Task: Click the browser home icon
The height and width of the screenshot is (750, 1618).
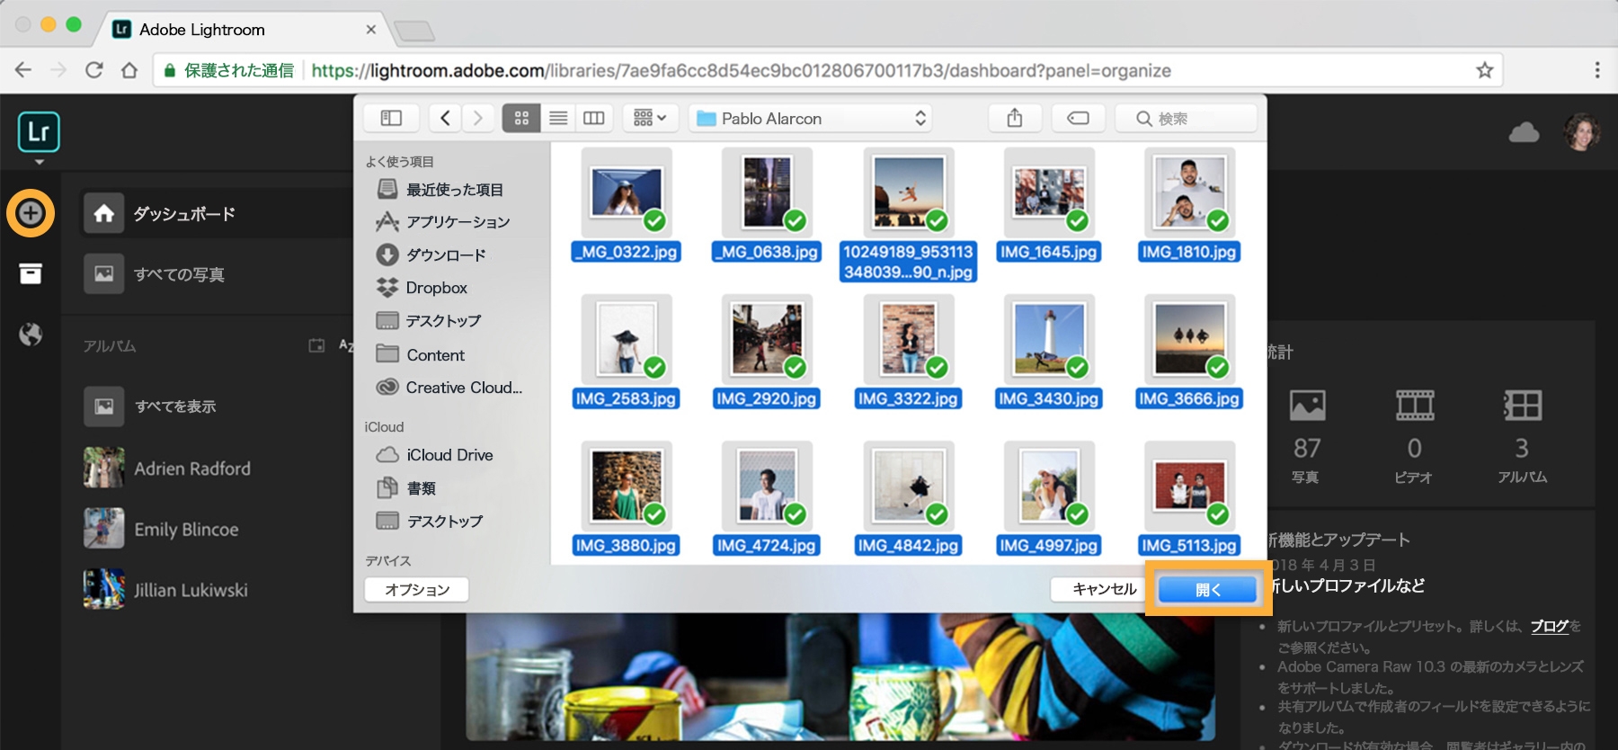Action: [129, 70]
